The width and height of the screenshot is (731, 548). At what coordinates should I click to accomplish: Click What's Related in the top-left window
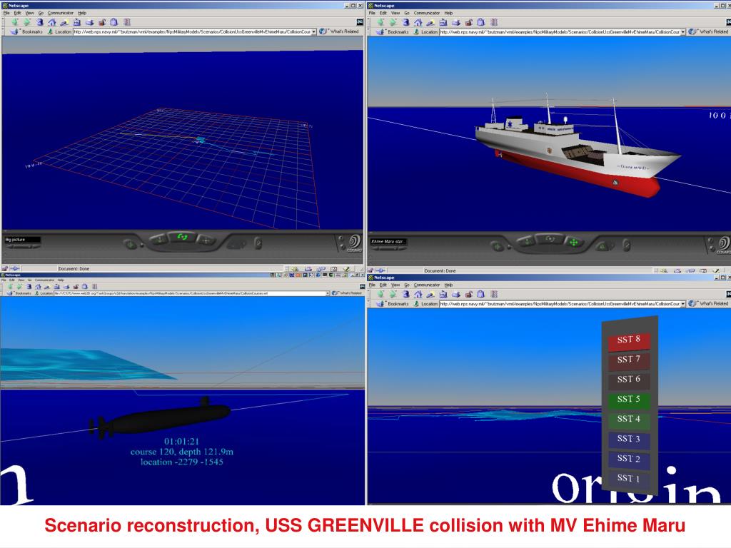(x=339, y=31)
